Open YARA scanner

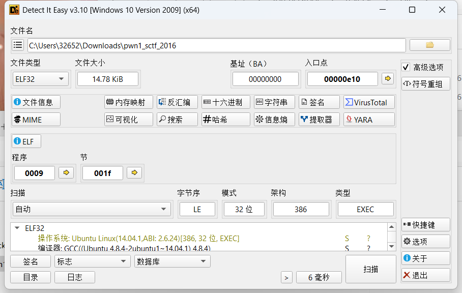point(369,120)
